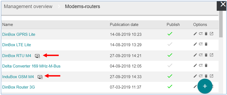This screenshot has width=227, height=95.
Task: Add a new item with plus button
Action: [x=205, y=86]
